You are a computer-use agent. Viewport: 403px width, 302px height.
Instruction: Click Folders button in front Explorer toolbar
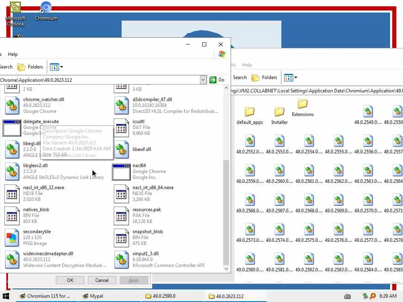[30, 67]
